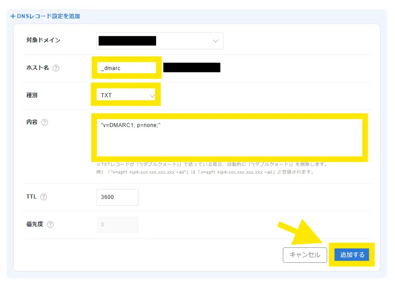Viewport: 395px width, 284px height.
Task: Focus the ホスト名 field containing _dmarc
Action: (x=127, y=68)
